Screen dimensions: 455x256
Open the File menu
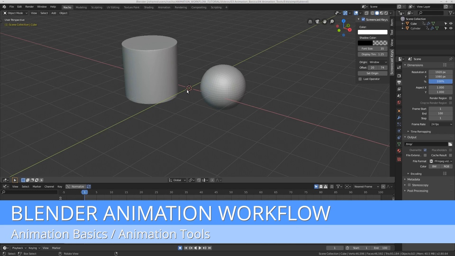12,7
